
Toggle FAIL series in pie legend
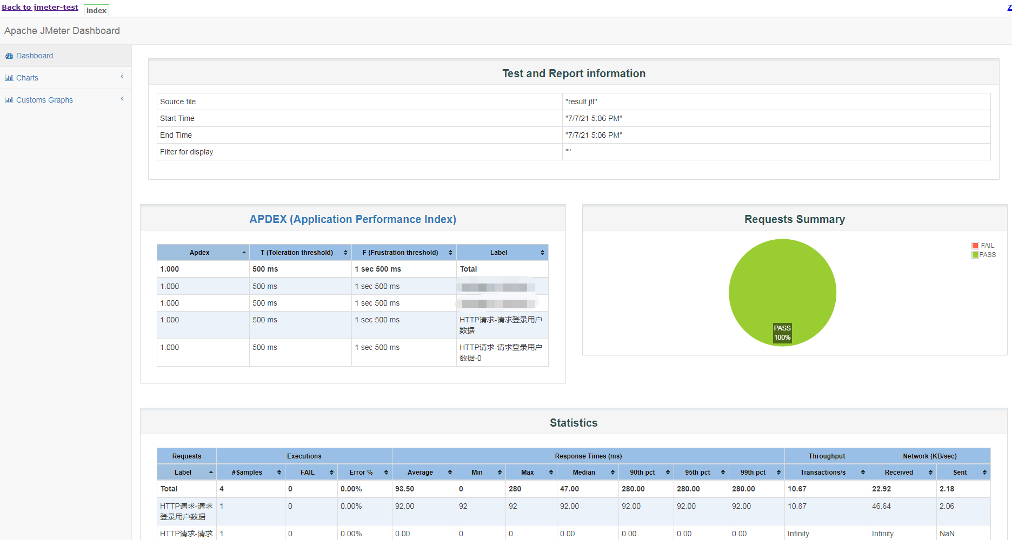coord(983,246)
